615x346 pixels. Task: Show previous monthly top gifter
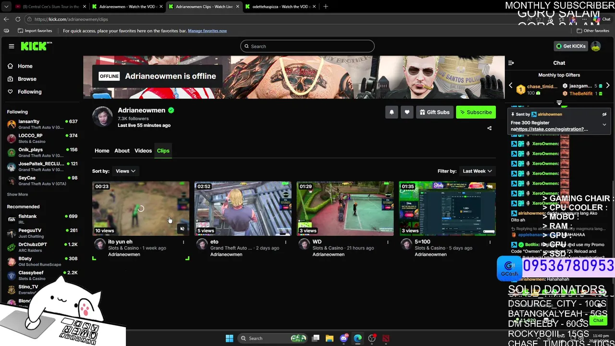[x=511, y=86]
